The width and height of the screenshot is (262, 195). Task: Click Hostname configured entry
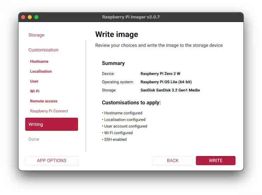pos(122,113)
